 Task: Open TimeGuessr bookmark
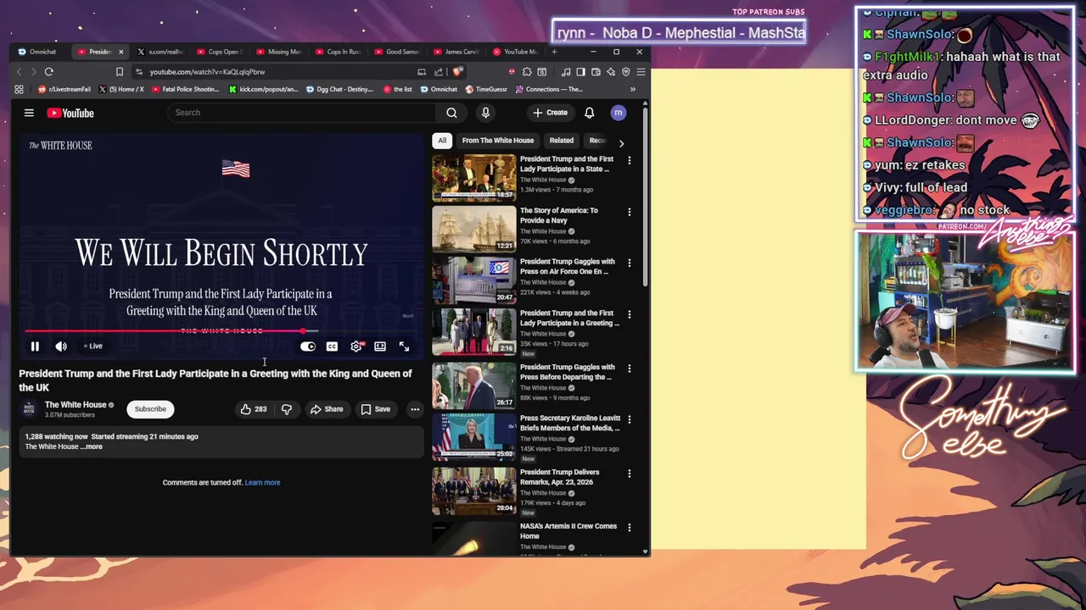[x=486, y=89]
